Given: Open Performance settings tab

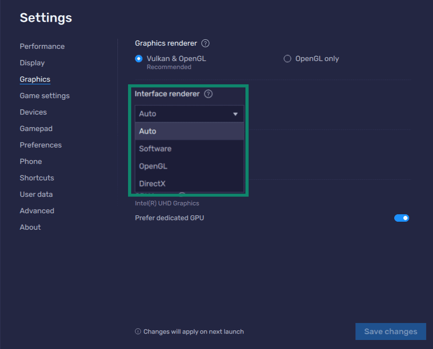Looking at the screenshot, I should coord(43,46).
